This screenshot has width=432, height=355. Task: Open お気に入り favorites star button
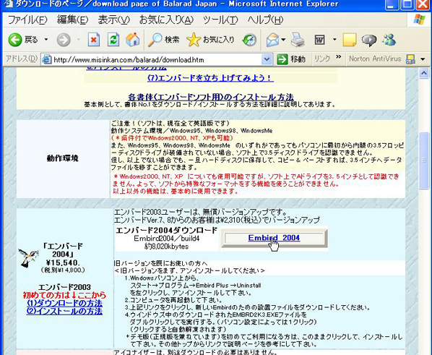coord(210,40)
